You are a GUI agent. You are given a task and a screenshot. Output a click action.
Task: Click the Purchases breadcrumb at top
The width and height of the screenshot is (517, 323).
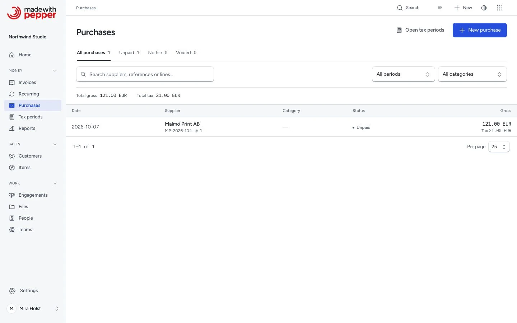tap(86, 8)
